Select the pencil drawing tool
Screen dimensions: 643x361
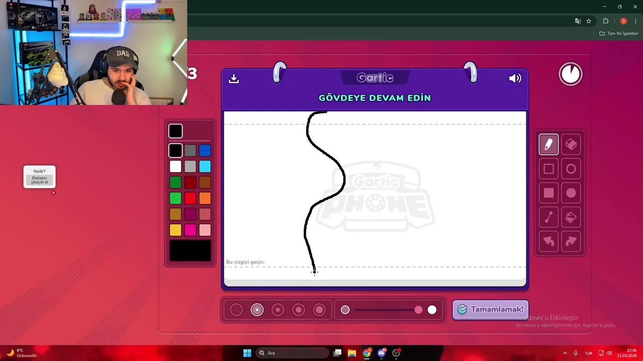tap(549, 144)
